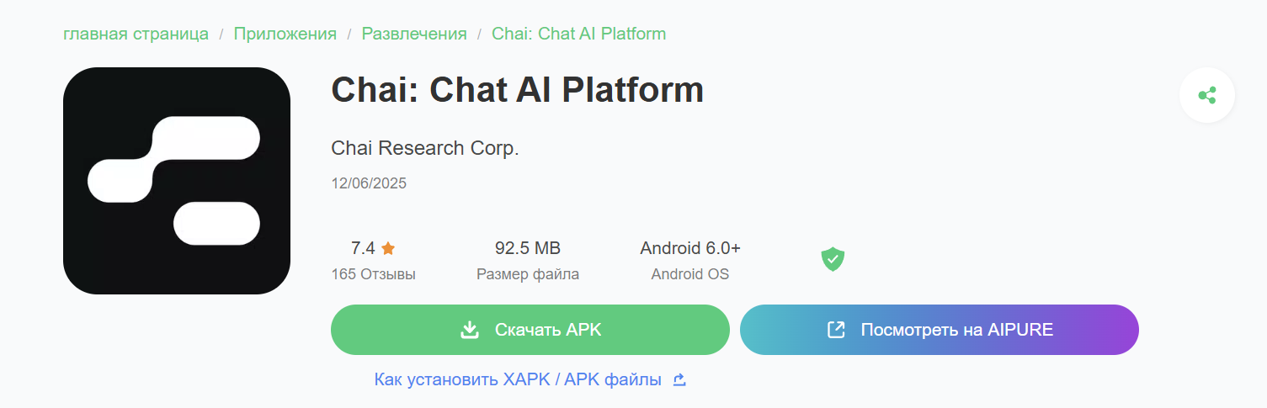This screenshot has height=408, width=1267.
Task: Click the orange rating star icon
Action: [x=388, y=248]
